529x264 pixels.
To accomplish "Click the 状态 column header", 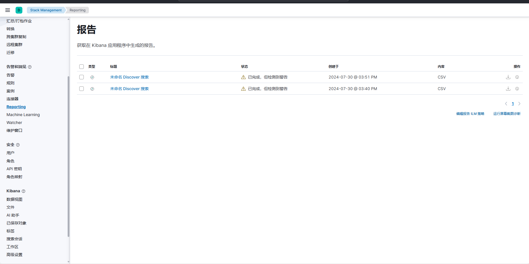I will pos(245,67).
